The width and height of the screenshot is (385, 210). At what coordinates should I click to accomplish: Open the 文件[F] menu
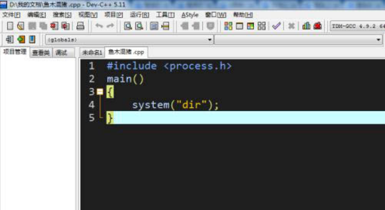(11, 15)
